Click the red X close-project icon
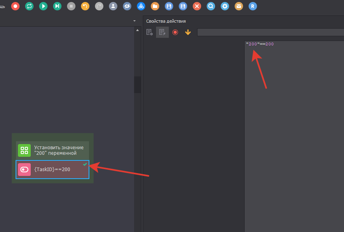 (x=197, y=6)
